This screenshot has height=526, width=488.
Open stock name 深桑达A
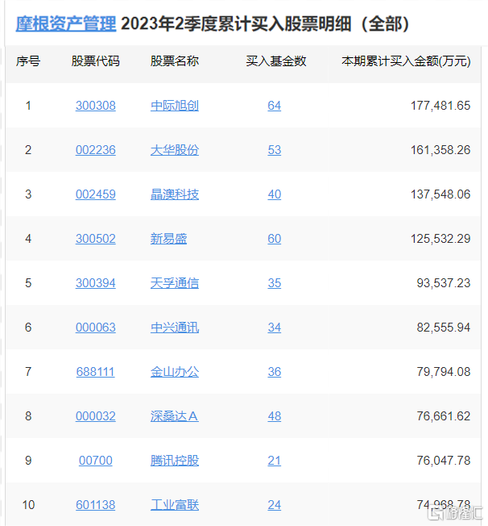pos(175,416)
